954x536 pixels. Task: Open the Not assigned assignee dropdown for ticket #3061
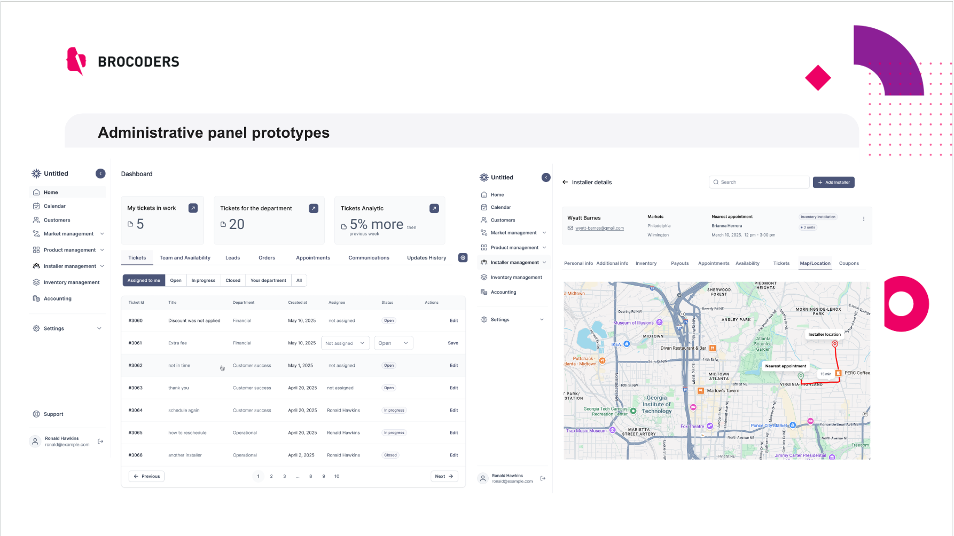(345, 342)
